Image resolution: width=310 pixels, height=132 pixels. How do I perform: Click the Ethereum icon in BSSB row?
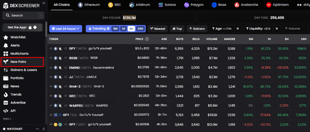56,58
